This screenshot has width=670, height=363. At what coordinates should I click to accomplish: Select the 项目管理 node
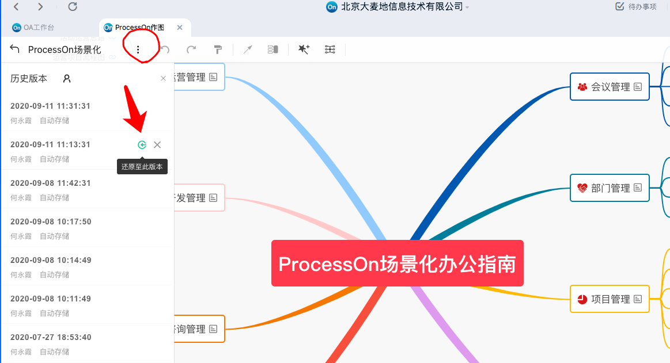coord(610,299)
